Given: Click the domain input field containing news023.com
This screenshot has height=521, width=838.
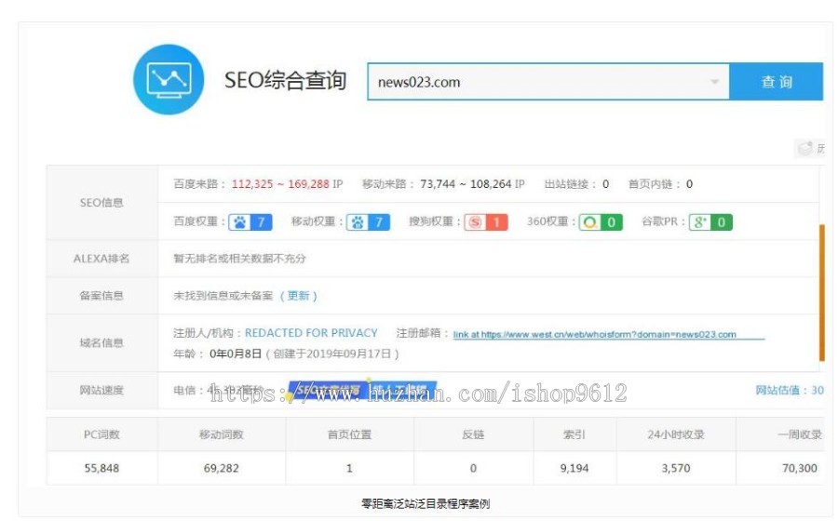Looking at the screenshot, I should (x=548, y=82).
